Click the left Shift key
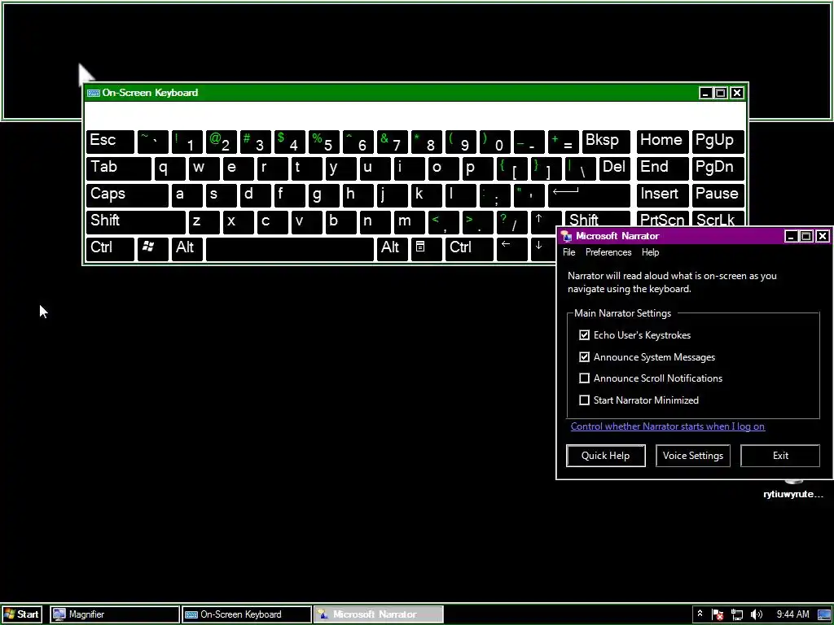Viewport: 834px width, 625px height. [136, 222]
